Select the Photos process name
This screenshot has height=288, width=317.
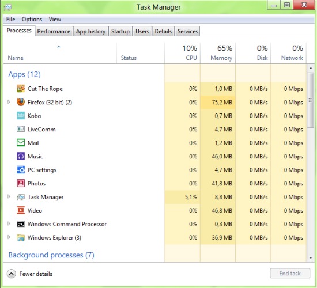[36, 184]
